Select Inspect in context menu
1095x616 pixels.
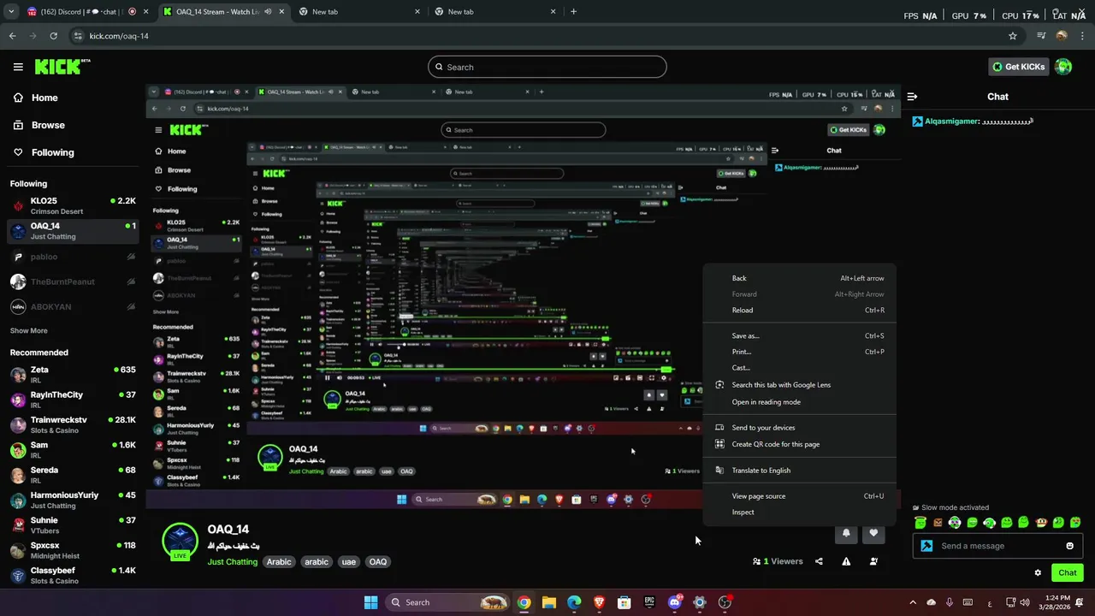tap(800, 512)
